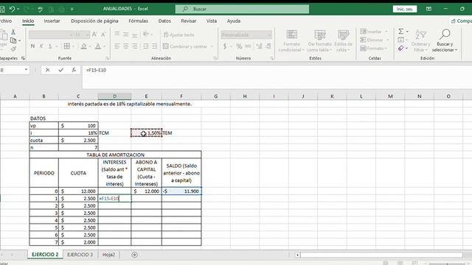Open the Estilos de celda gallery
The image size is (472, 265).
pos(343,40)
